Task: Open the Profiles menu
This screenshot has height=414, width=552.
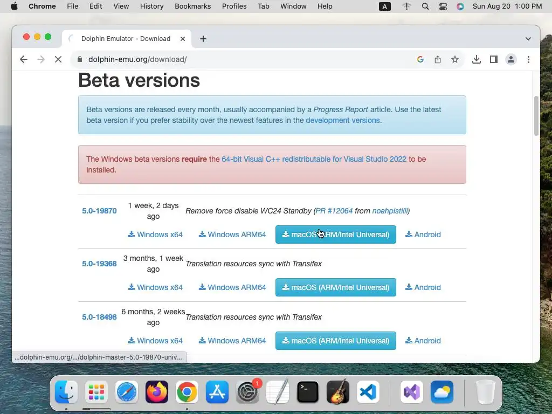Action: [234, 6]
